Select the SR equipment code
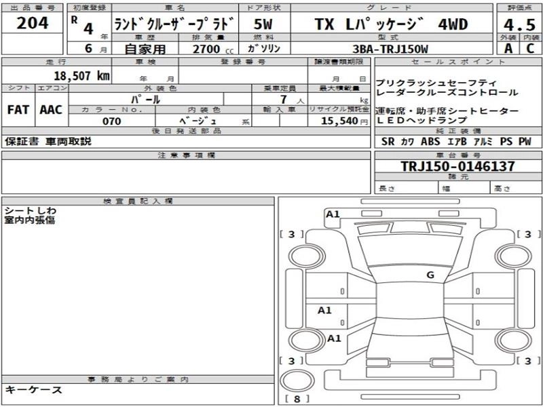 [x=388, y=141]
